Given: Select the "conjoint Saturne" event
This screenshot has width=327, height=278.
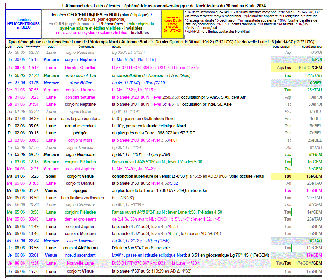Looking at the screenshot, I should point(80,97).
